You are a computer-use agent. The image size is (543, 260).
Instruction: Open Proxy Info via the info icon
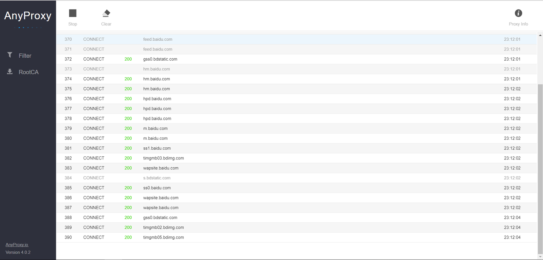tap(518, 14)
